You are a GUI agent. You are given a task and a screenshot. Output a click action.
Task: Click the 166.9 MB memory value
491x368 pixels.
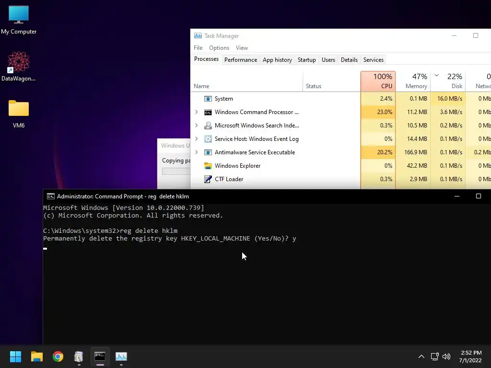click(416, 152)
